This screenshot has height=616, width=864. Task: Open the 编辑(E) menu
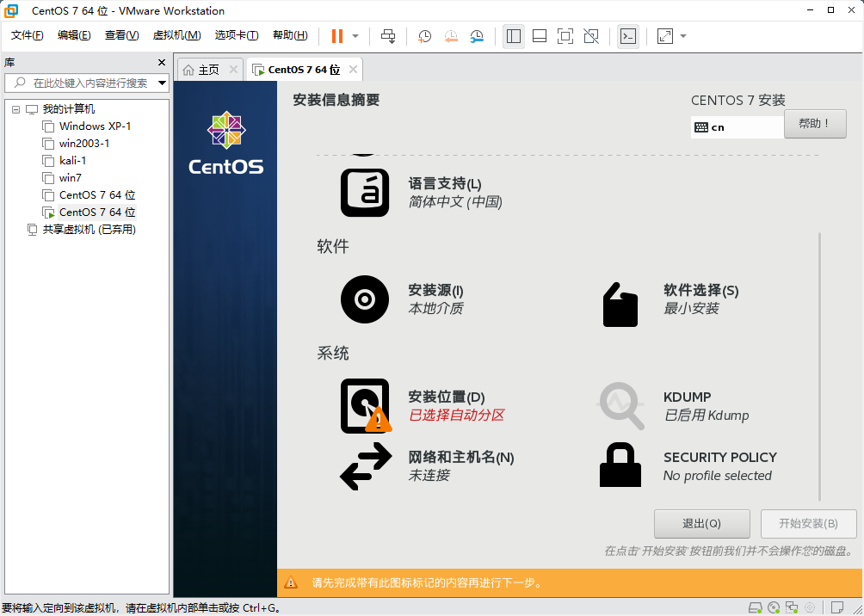point(74,35)
